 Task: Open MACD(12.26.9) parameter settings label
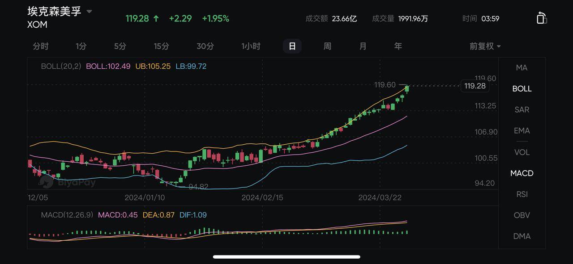click(67, 215)
